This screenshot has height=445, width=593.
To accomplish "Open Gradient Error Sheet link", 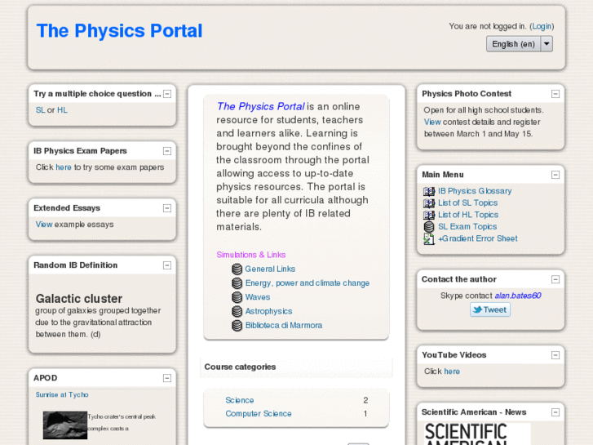I will [x=478, y=238].
